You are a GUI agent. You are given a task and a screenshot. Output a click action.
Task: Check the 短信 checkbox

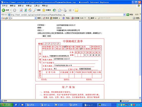coord(100,47)
